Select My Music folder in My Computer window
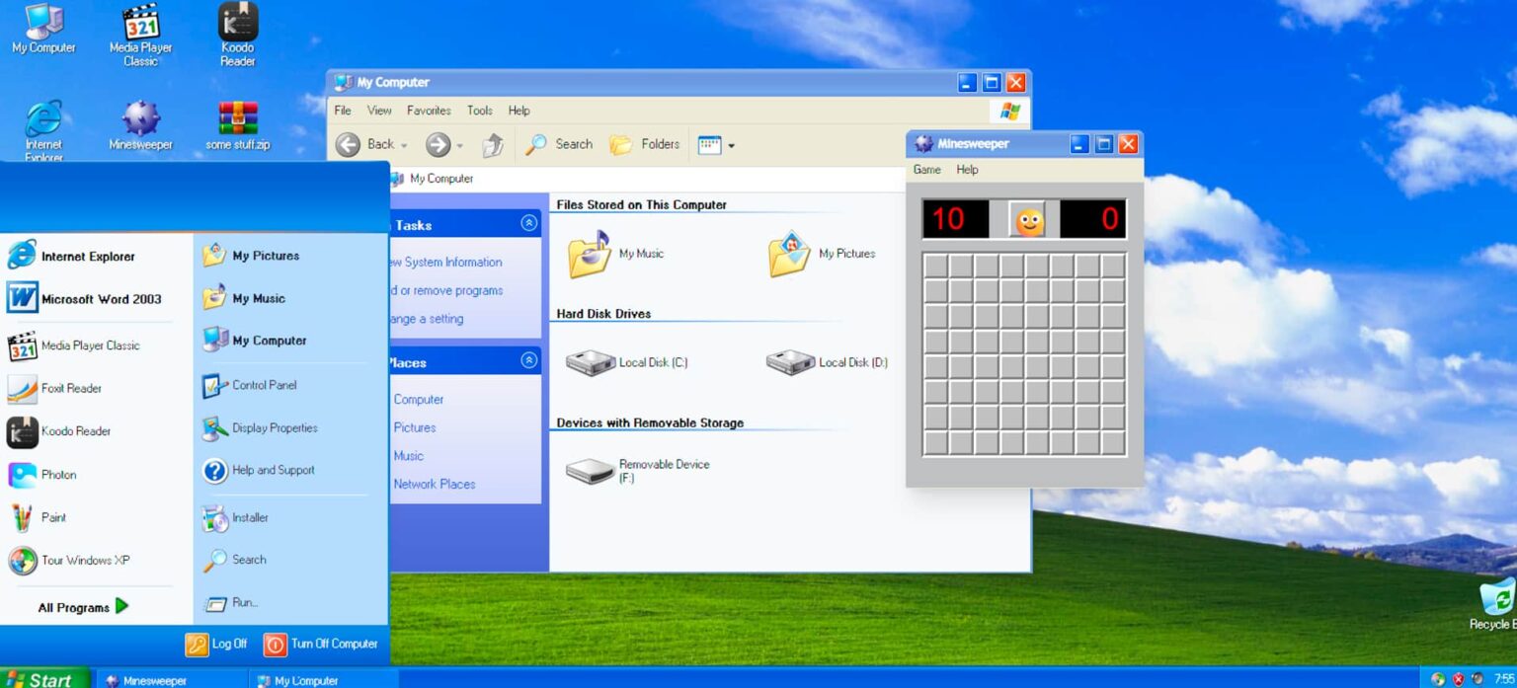 pyautogui.click(x=616, y=254)
